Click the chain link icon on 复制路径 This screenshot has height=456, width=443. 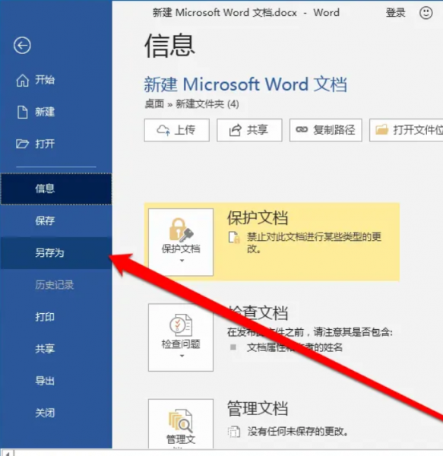pyautogui.click(x=302, y=129)
